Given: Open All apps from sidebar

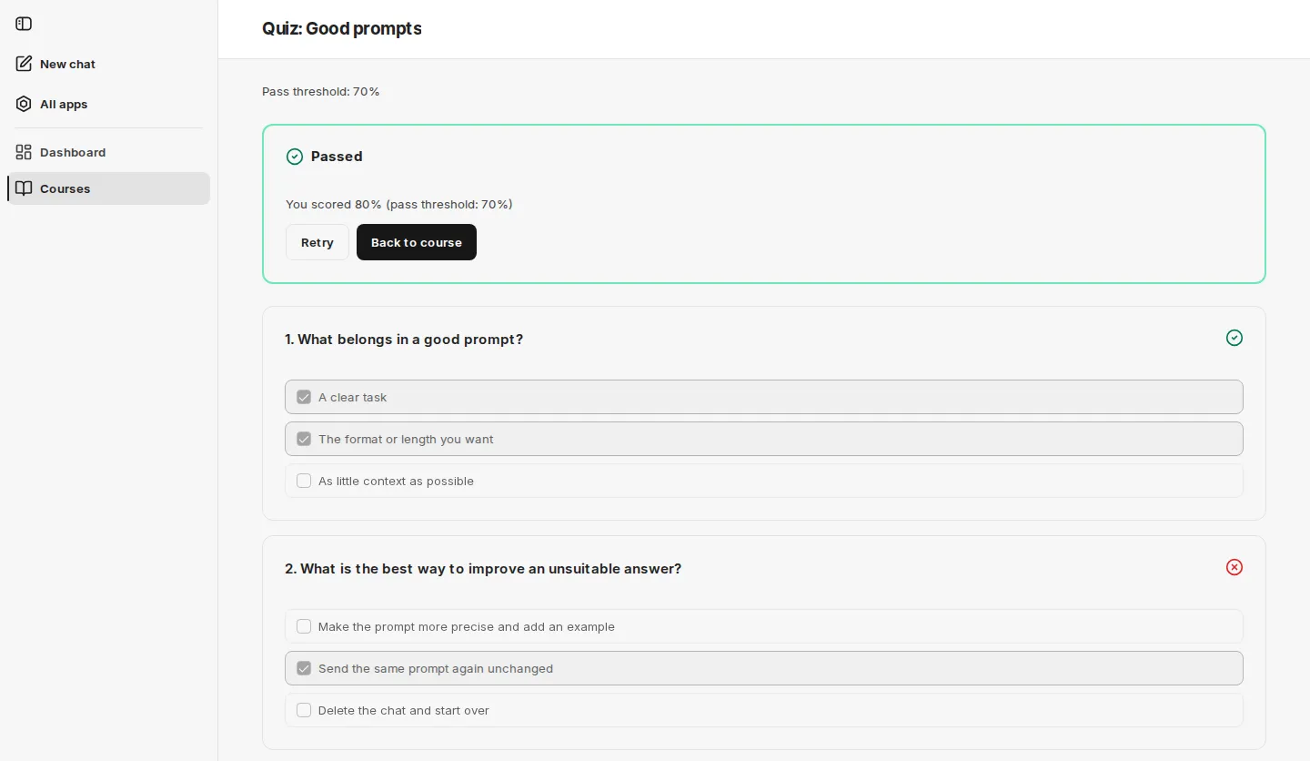Looking at the screenshot, I should pos(108,104).
